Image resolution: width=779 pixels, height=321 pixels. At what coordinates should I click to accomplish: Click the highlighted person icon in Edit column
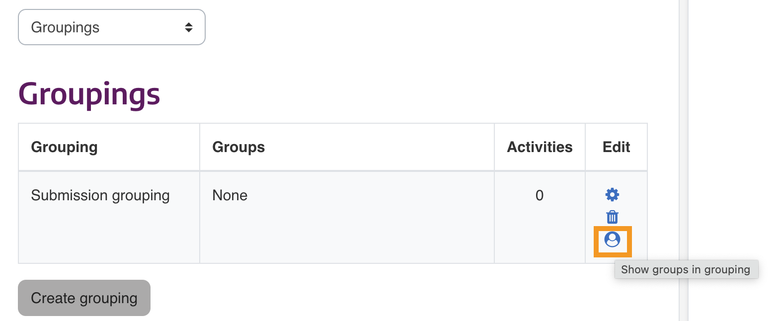612,240
